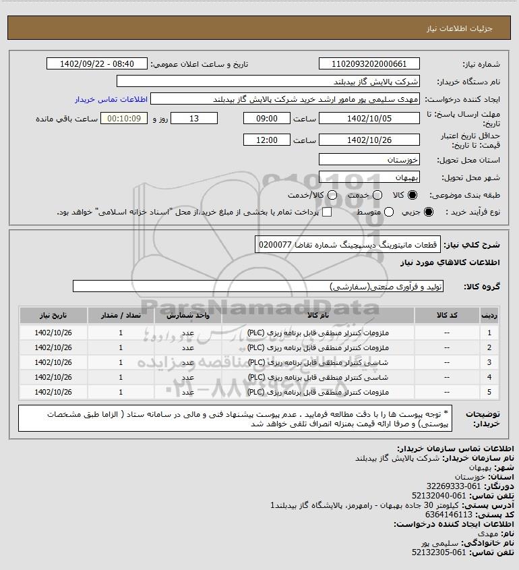519x570 pixels.
Task: Click the نام کالا column header
Action: pos(317,315)
